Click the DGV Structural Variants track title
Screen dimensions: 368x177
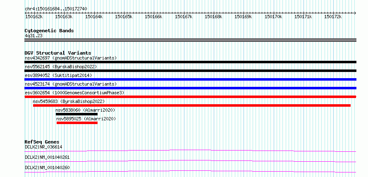click(58, 53)
